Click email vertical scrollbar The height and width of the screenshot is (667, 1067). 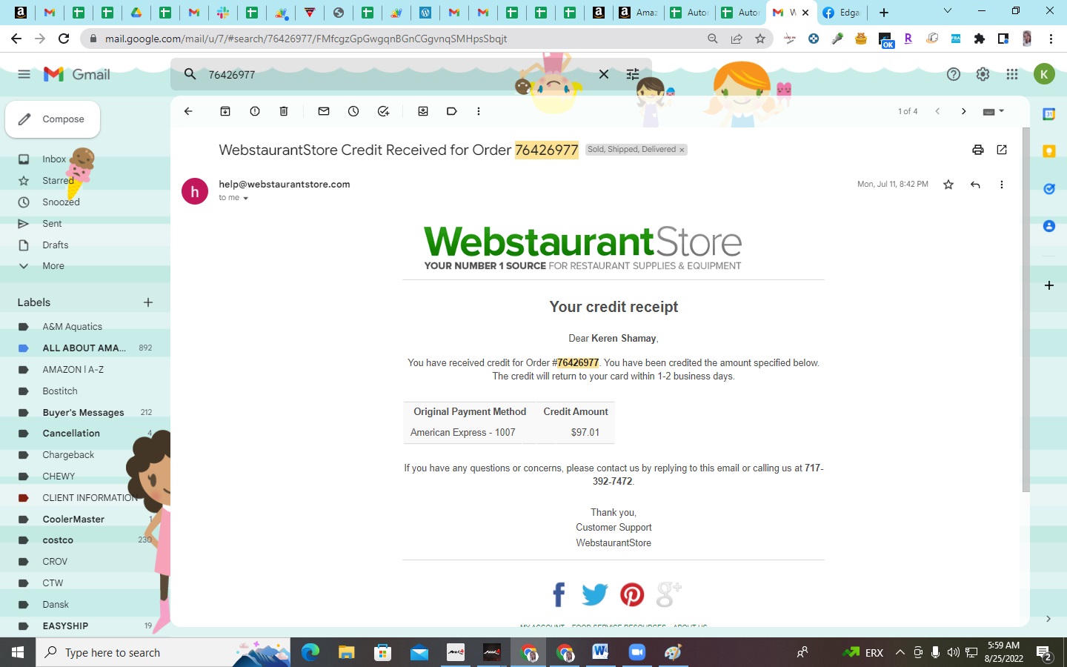click(1026, 310)
